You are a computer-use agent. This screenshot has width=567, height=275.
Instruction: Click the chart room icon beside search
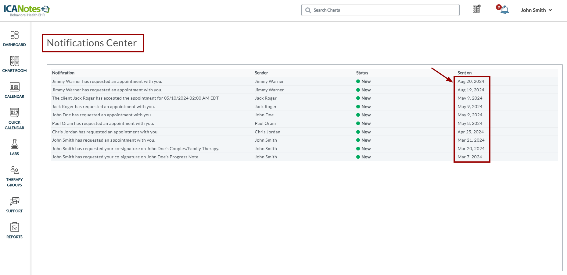[x=476, y=9]
